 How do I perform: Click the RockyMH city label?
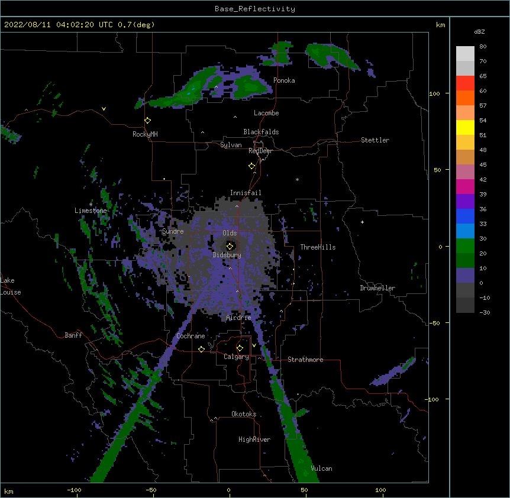point(145,134)
